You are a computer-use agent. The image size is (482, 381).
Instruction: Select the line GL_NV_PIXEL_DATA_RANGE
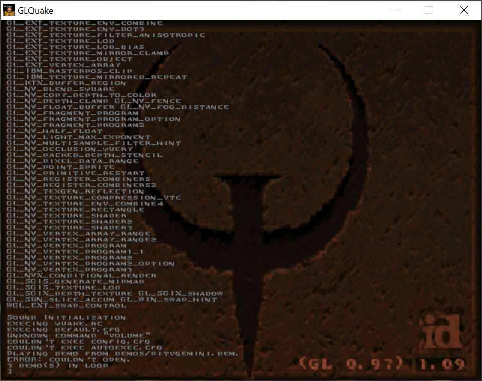coord(72,161)
